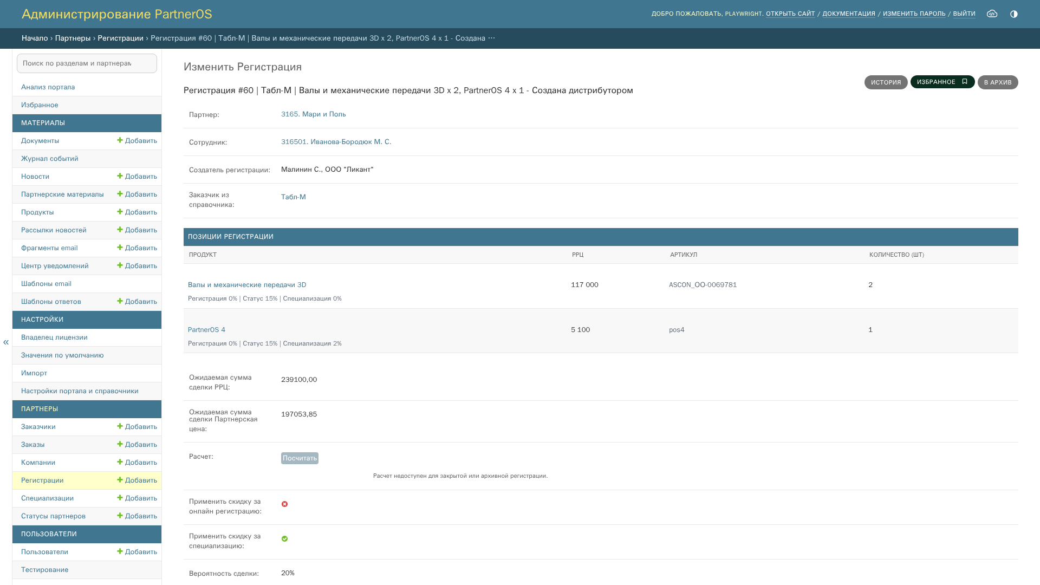Screen dimensions: 1040x585
Task: Open employee link 316501. Иванова-Бородюк М. С.
Action: pos(336,142)
